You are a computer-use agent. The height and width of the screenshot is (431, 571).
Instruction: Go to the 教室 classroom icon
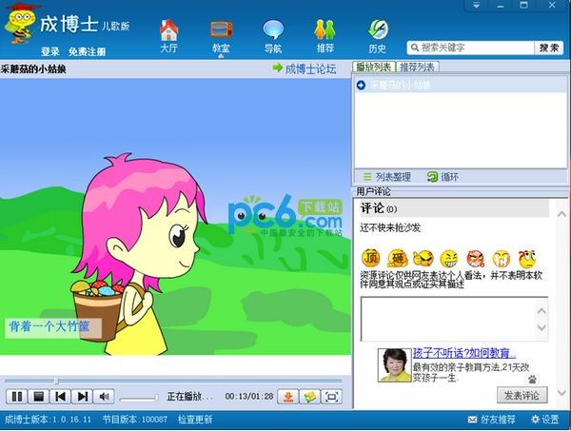[x=221, y=36]
